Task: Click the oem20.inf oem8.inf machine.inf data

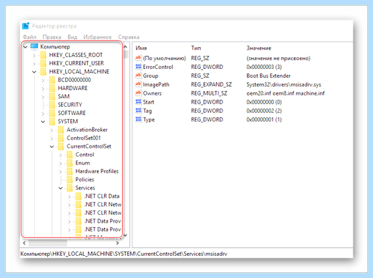Action: tap(286, 93)
